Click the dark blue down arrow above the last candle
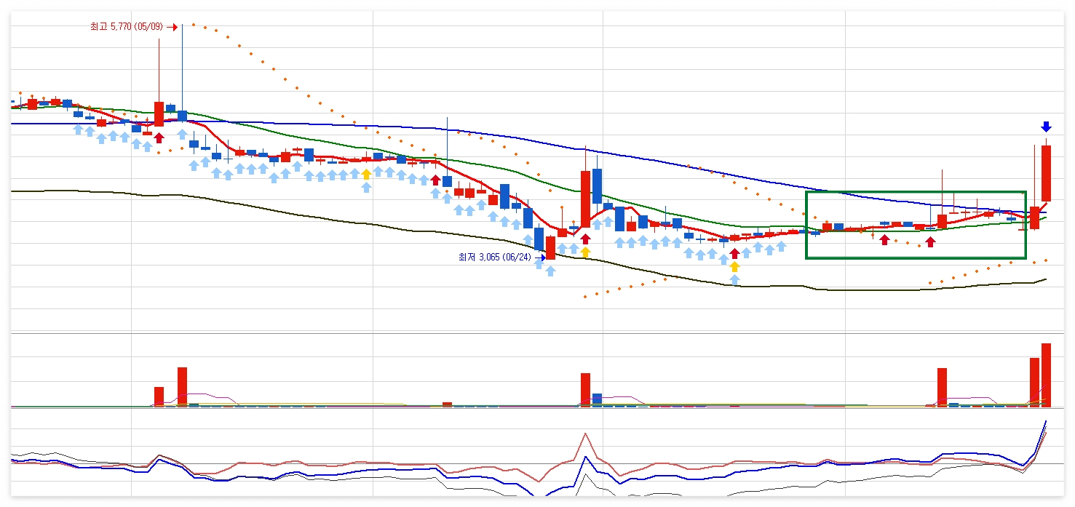This screenshot has height=507, width=1075. 1046,127
